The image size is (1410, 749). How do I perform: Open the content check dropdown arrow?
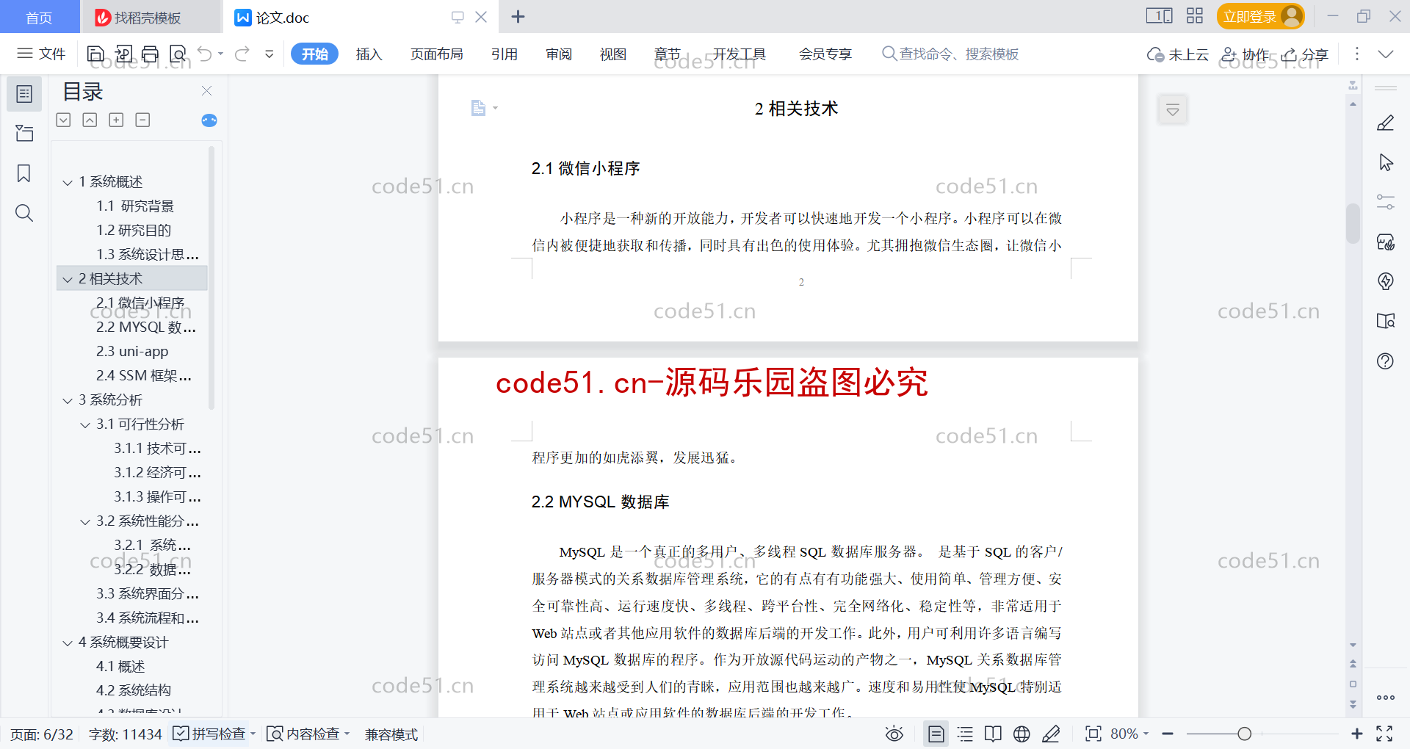(347, 734)
